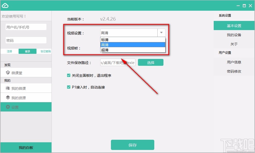Disable P1接入时，自动连接 option

click(x=68, y=87)
